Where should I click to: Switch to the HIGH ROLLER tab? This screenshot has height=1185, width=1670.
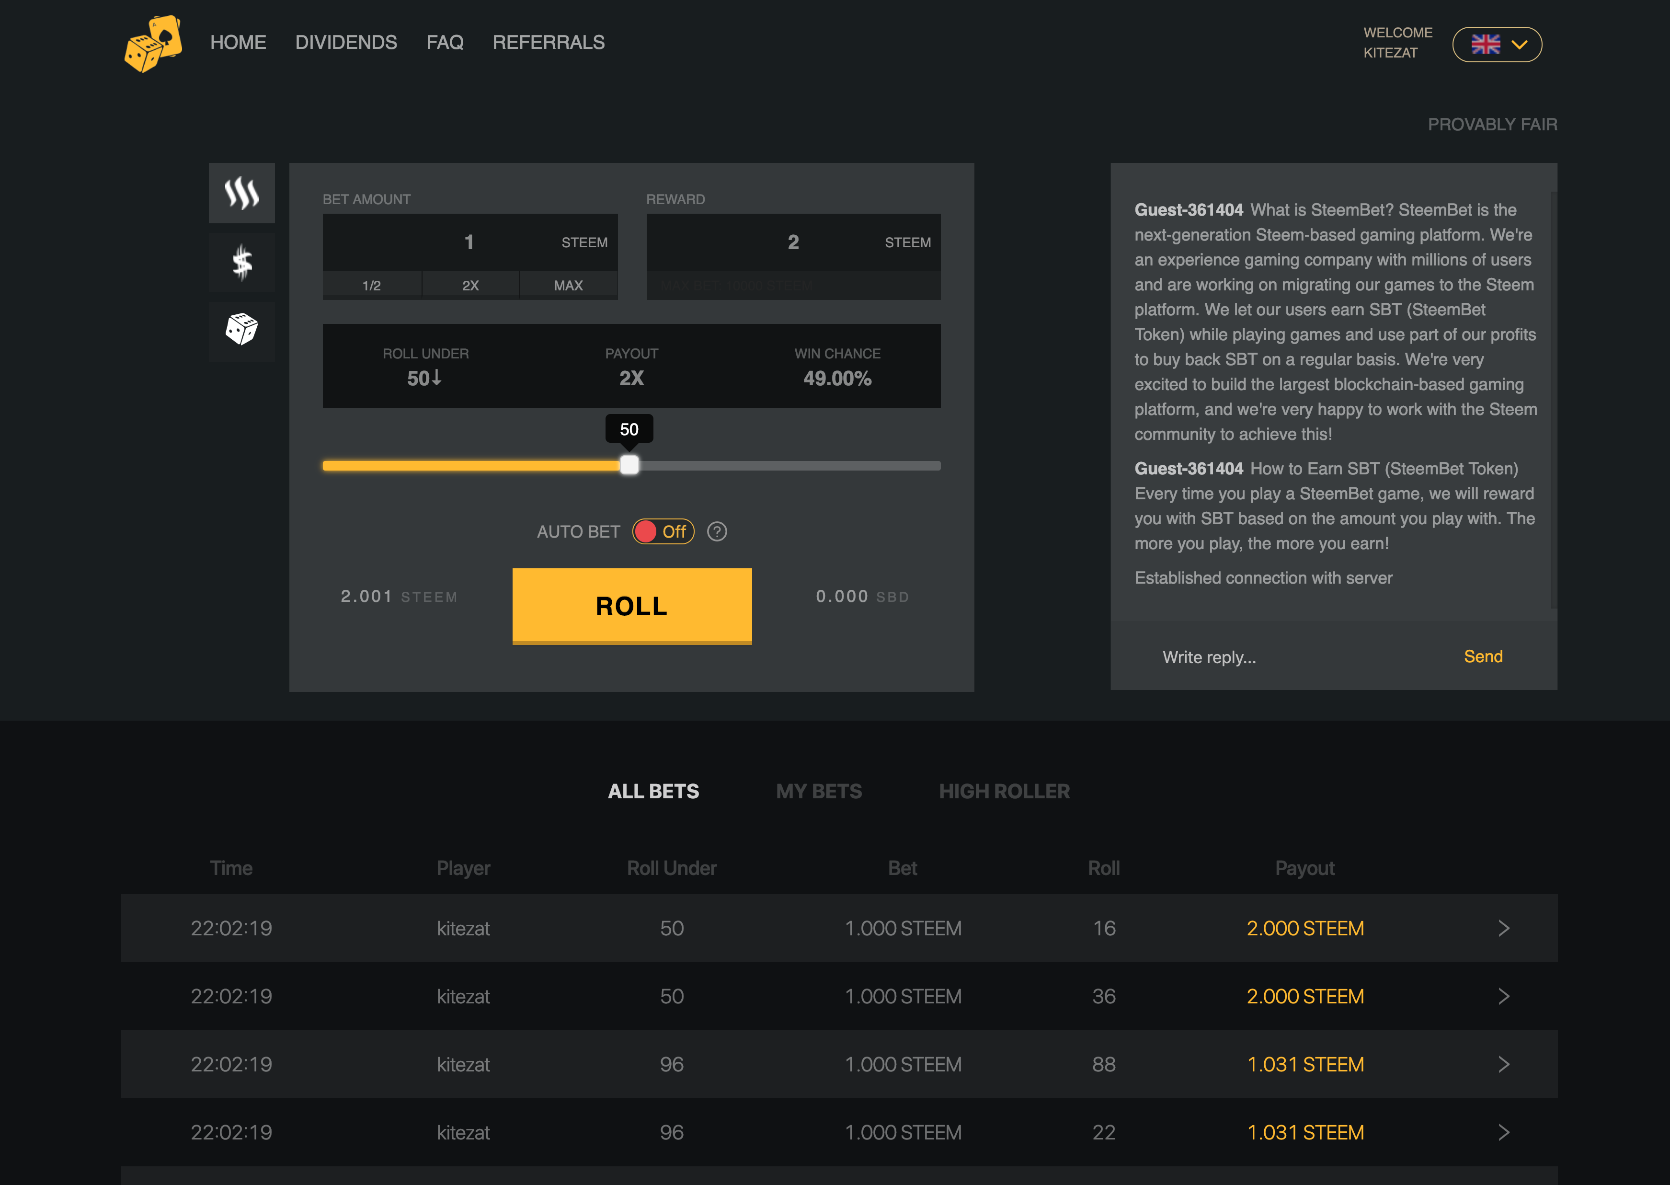pos(1004,792)
